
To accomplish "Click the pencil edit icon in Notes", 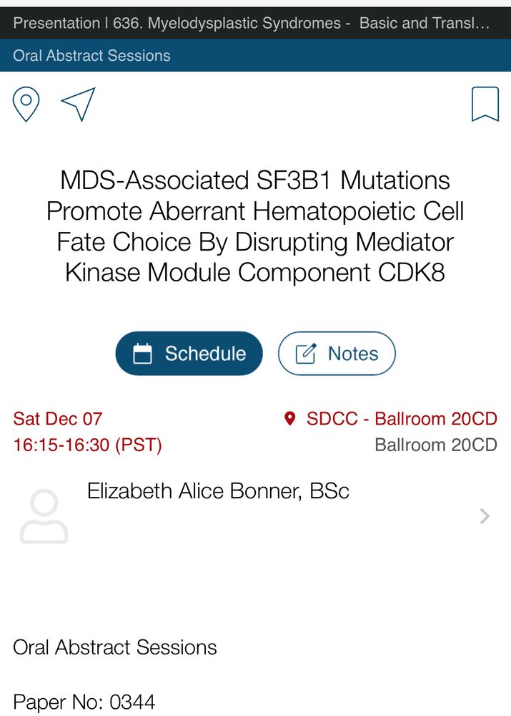I will pos(305,354).
